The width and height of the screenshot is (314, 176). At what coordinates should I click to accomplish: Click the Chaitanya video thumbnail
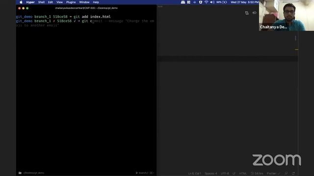[x=287, y=15]
